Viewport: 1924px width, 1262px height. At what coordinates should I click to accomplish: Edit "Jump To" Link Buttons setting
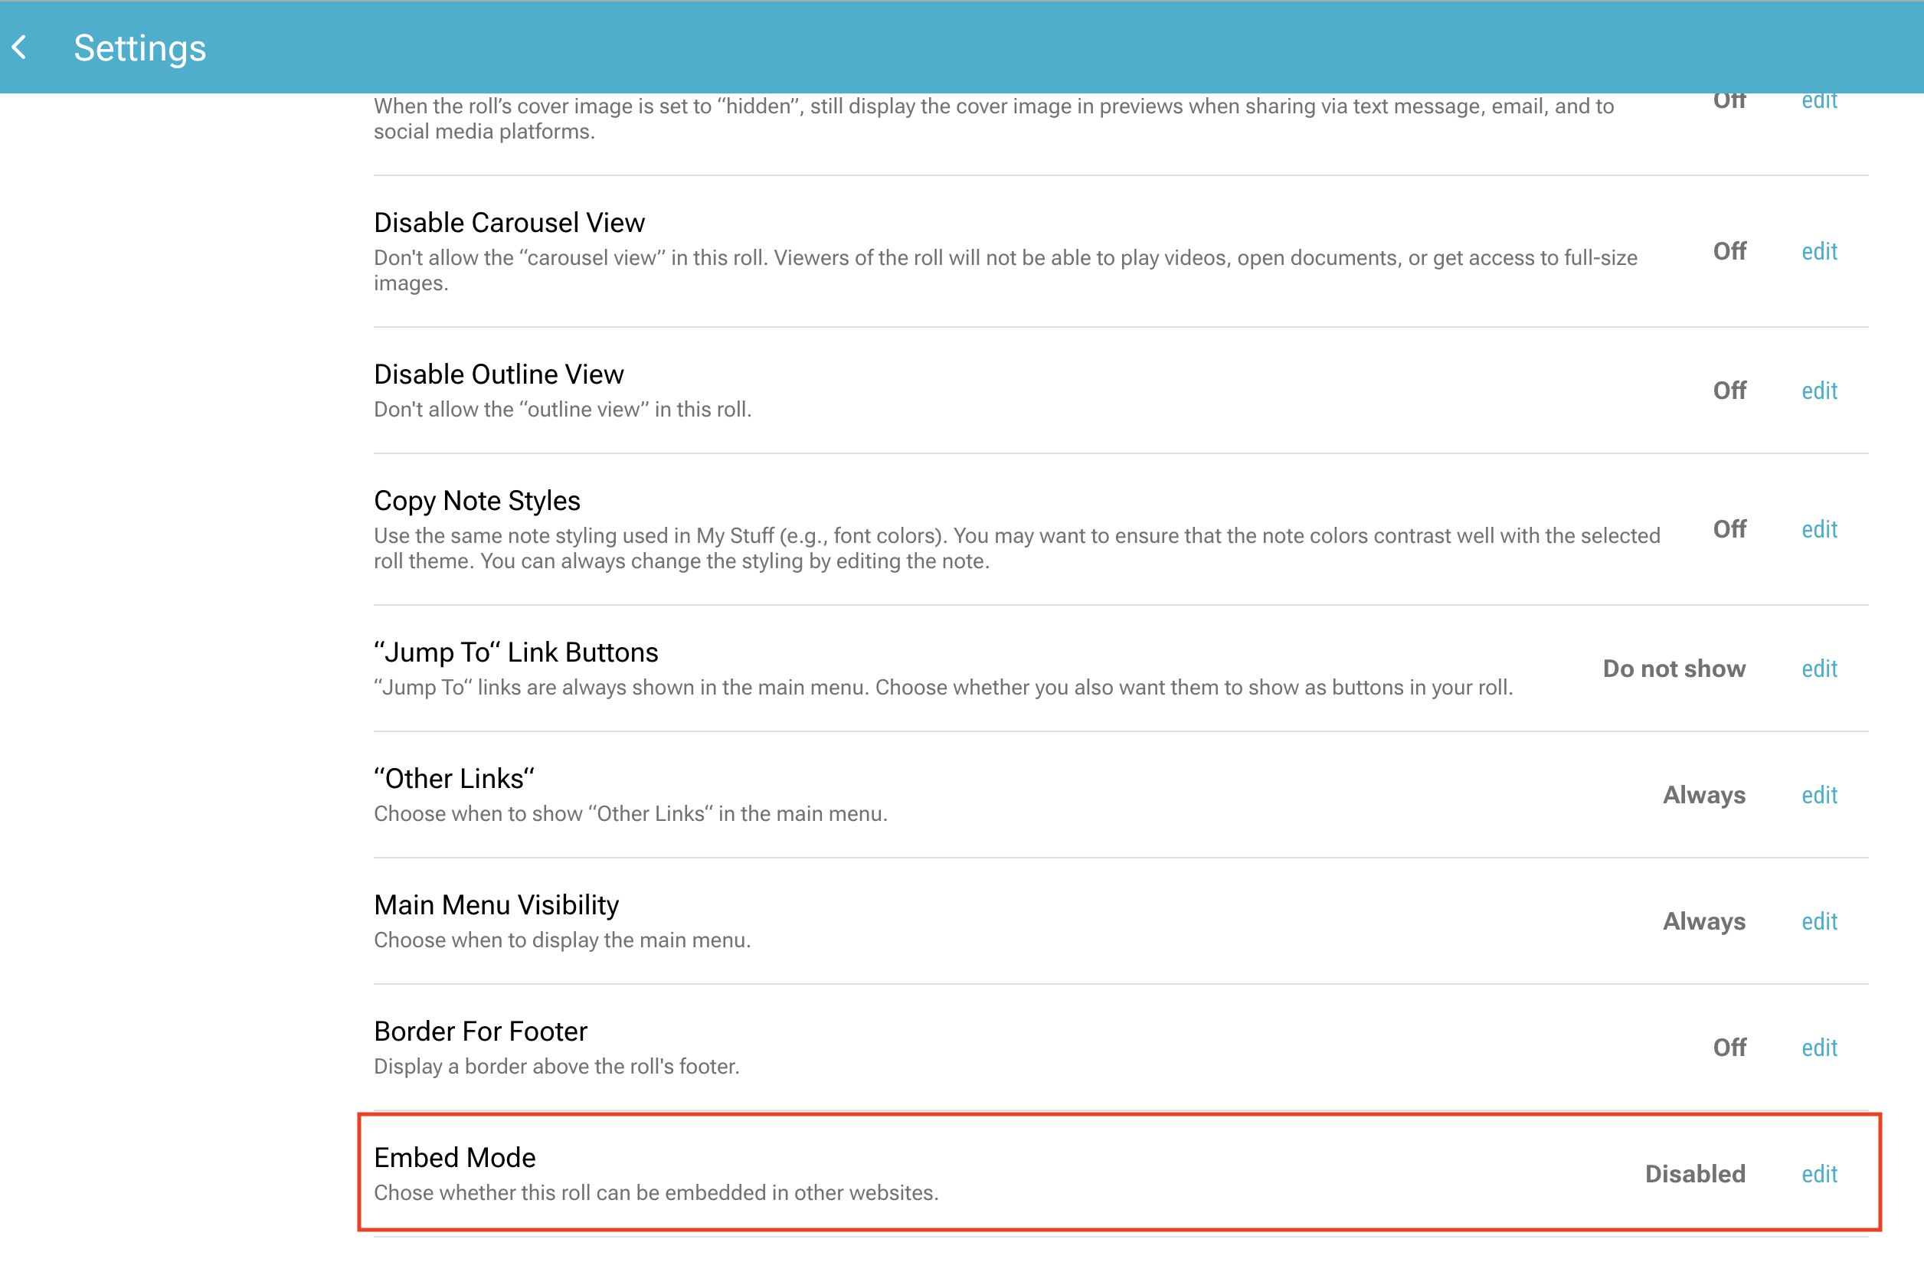click(x=1818, y=669)
